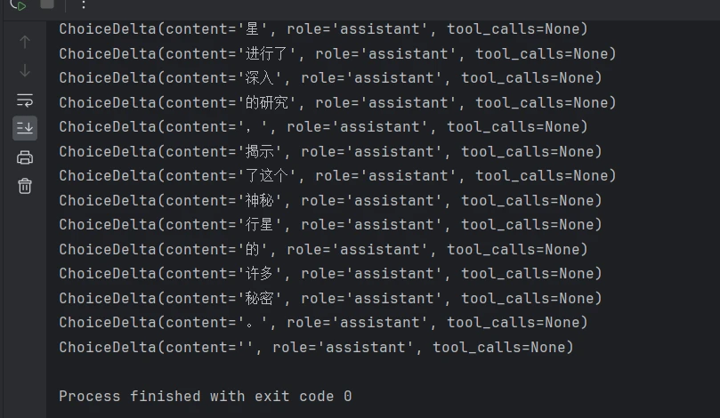Click the line with empty content string
Image resolution: width=720 pixels, height=418 pixels.
point(316,348)
